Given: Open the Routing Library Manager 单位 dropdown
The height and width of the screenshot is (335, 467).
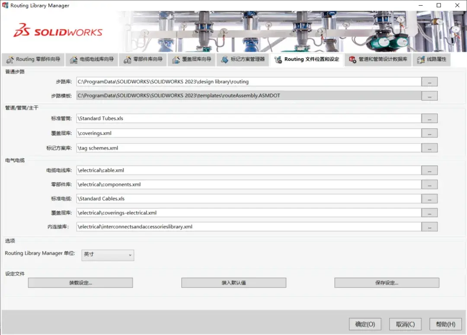Looking at the screenshot, I should click(129, 255).
